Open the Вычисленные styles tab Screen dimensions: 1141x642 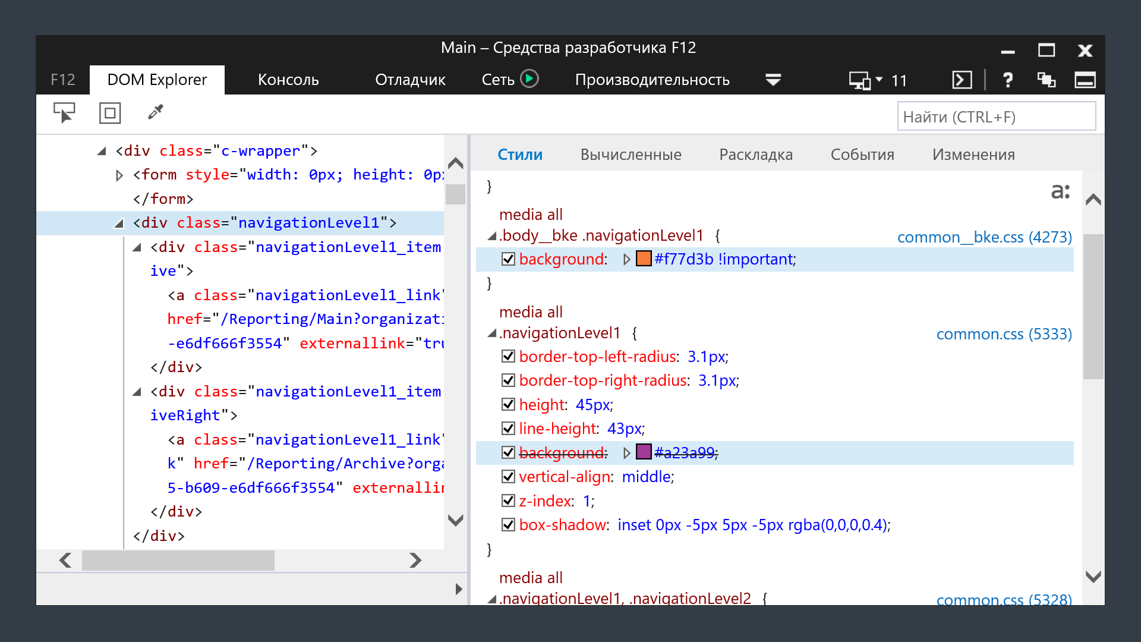pos(631,155)
